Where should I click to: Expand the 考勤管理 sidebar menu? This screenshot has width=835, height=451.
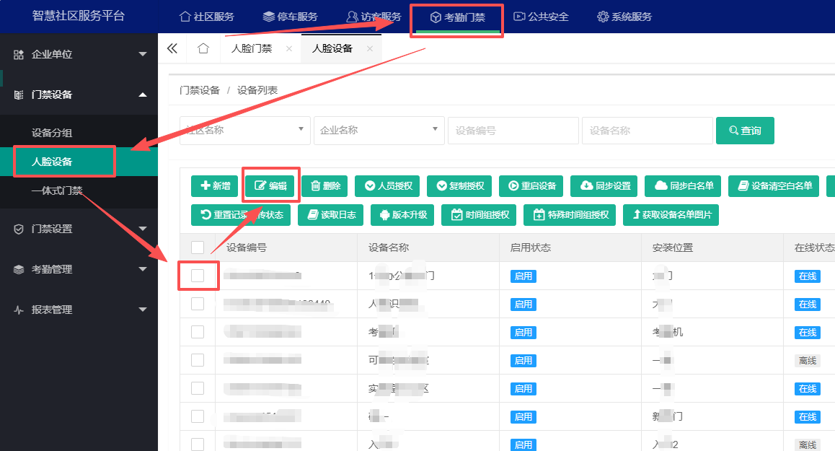click(79, 269)
